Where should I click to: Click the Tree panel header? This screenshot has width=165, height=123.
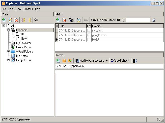click(x=27, y=14)
